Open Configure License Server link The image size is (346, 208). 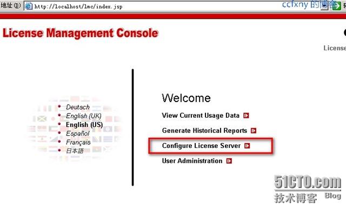201,146
